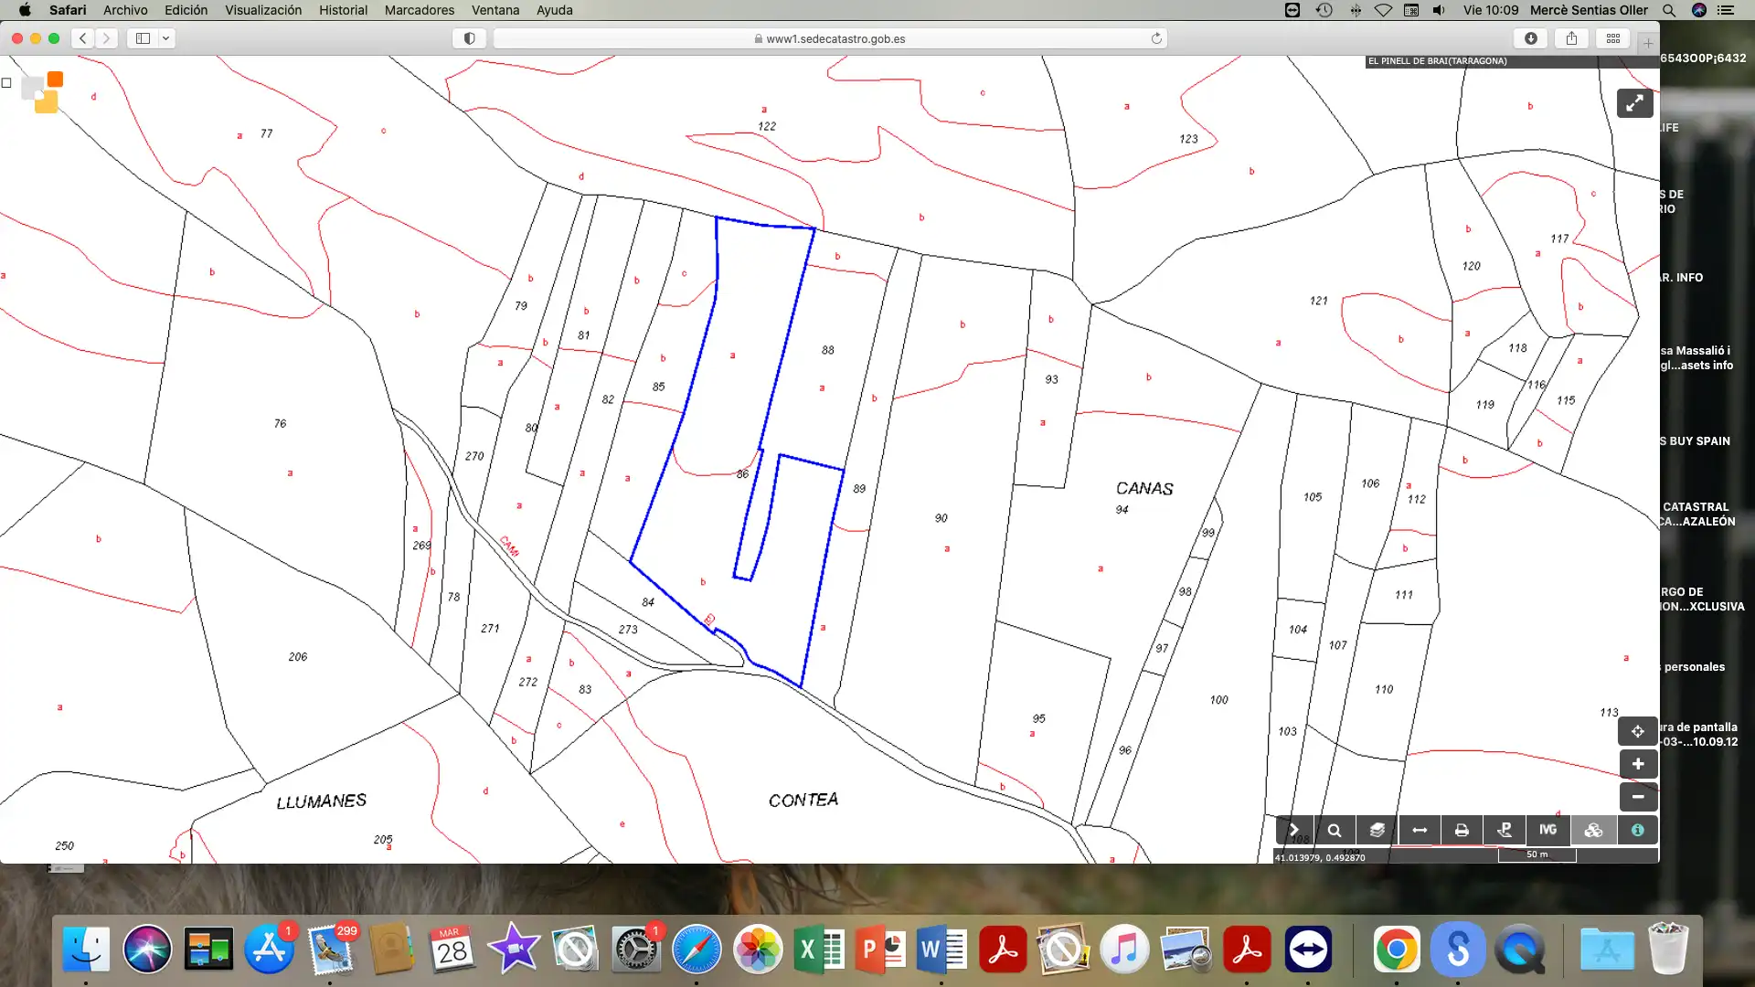Image resolution: width=1755 pixels, height=987 pixels.
Task: Launch PowerPoint from the dock
Action: [x=880, y=949]
